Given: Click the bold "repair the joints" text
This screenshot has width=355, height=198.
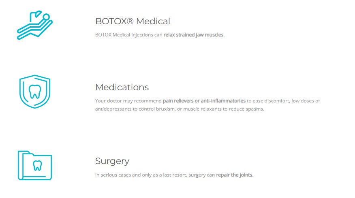Looking at the screenshot, I should pyautogui.click(x=234, y=175).
